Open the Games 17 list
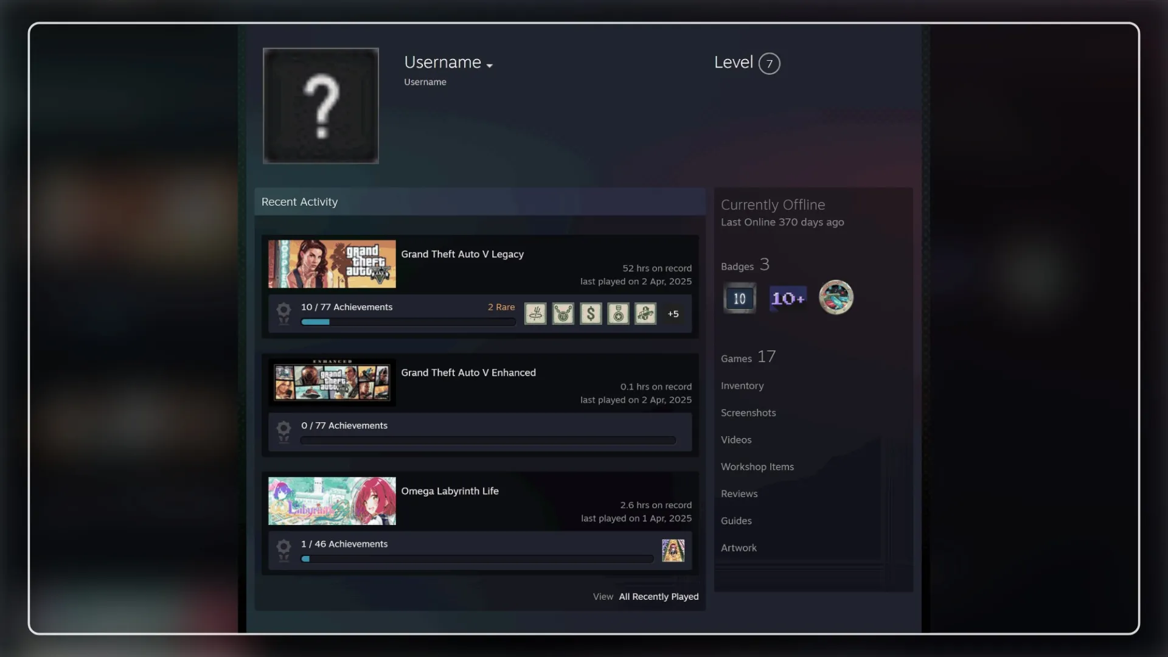 click(x=748, y=357)
